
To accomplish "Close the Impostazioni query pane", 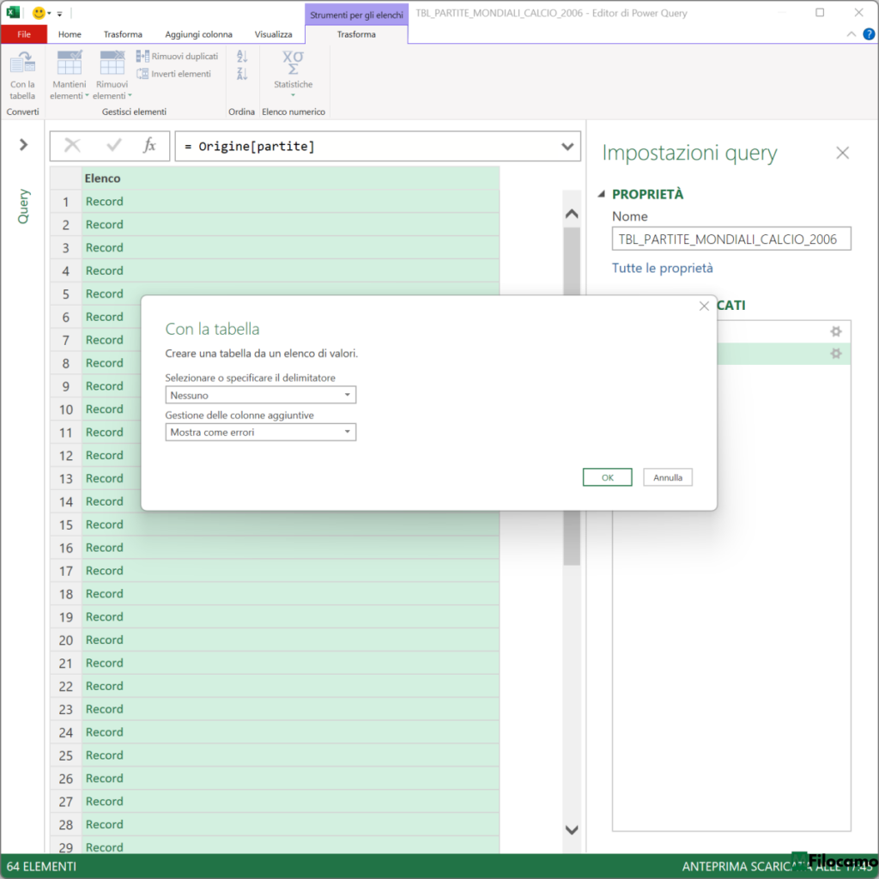I will [x=842, y=153].
